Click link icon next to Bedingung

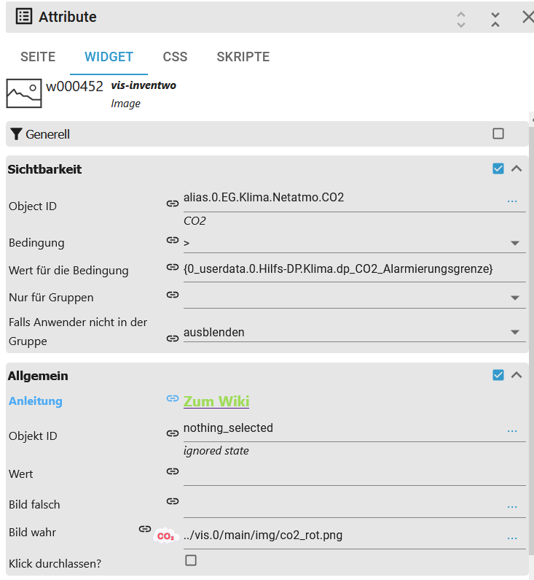coord(173,240)
